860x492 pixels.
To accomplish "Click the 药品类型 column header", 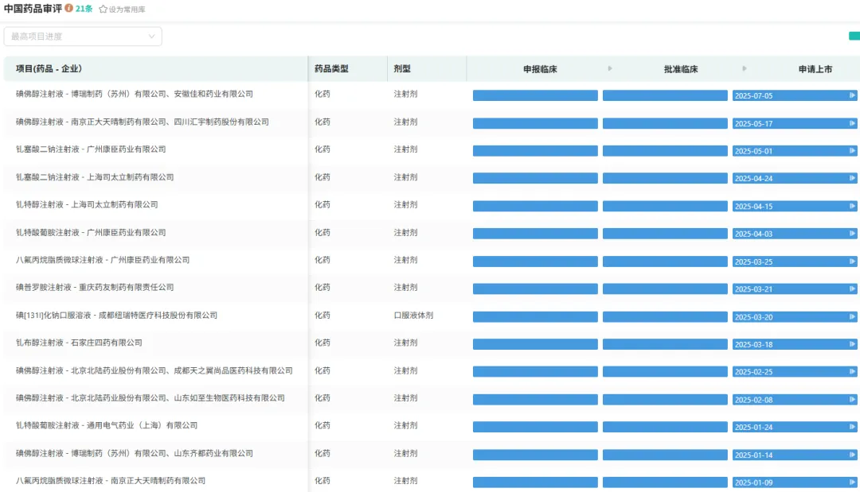I will 331,69.
